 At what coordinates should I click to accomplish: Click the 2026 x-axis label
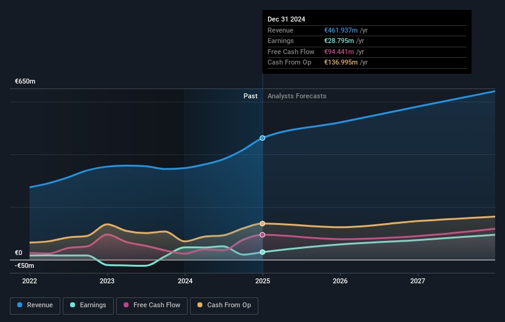click(340, 281)
